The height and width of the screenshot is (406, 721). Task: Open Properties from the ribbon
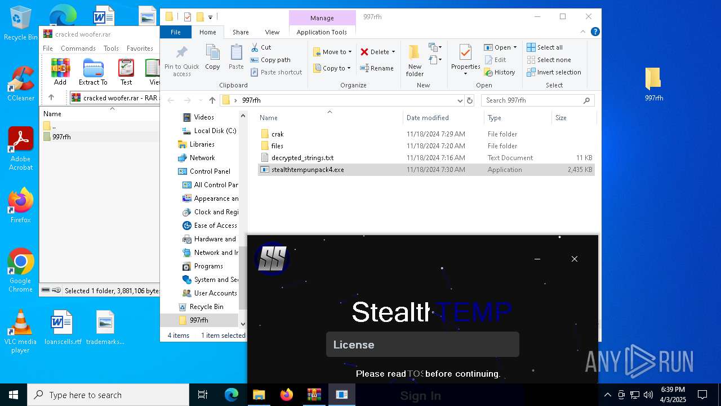tap(465, 60)
